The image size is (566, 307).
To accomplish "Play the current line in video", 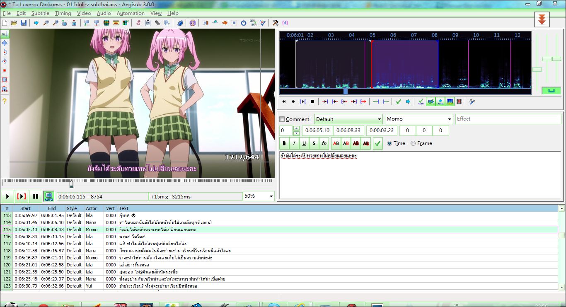I will pos(22,196).
